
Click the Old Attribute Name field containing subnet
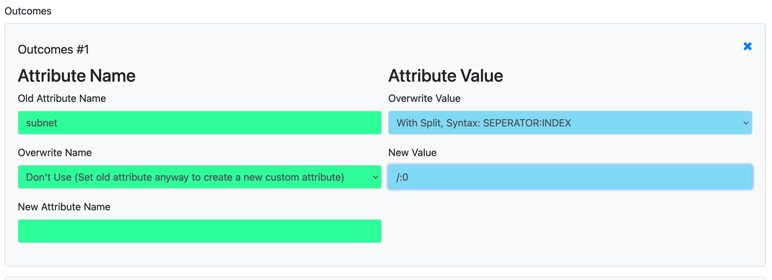pos(199,123)
